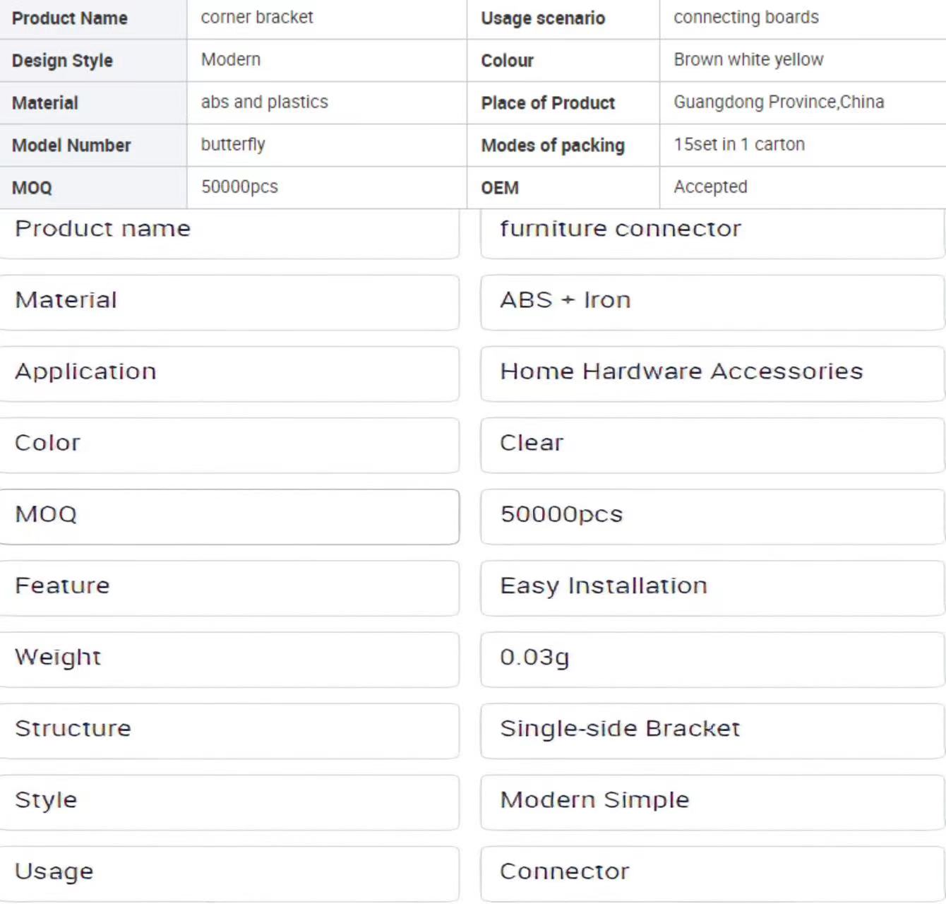Screen dimensions: 946x904
Task: Focus the 'Application' label field
Action: (x=229, y=374)
